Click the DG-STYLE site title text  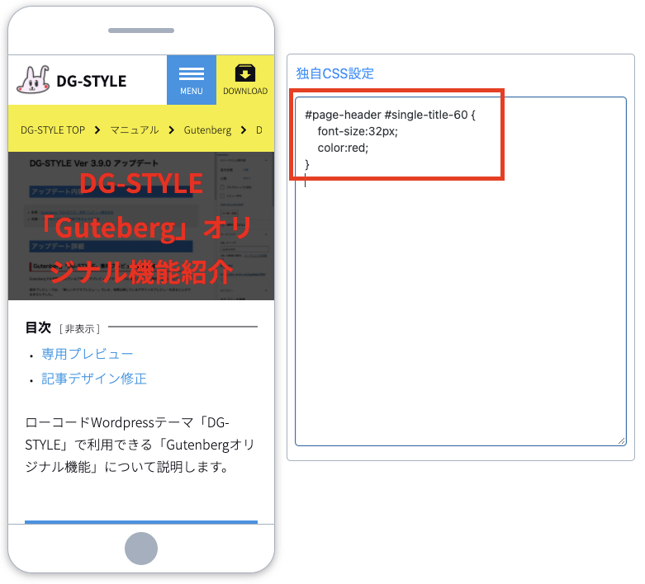click(x=91, y=81)
